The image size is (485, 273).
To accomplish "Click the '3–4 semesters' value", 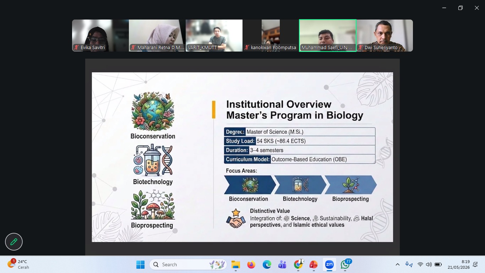I will 267,150.
